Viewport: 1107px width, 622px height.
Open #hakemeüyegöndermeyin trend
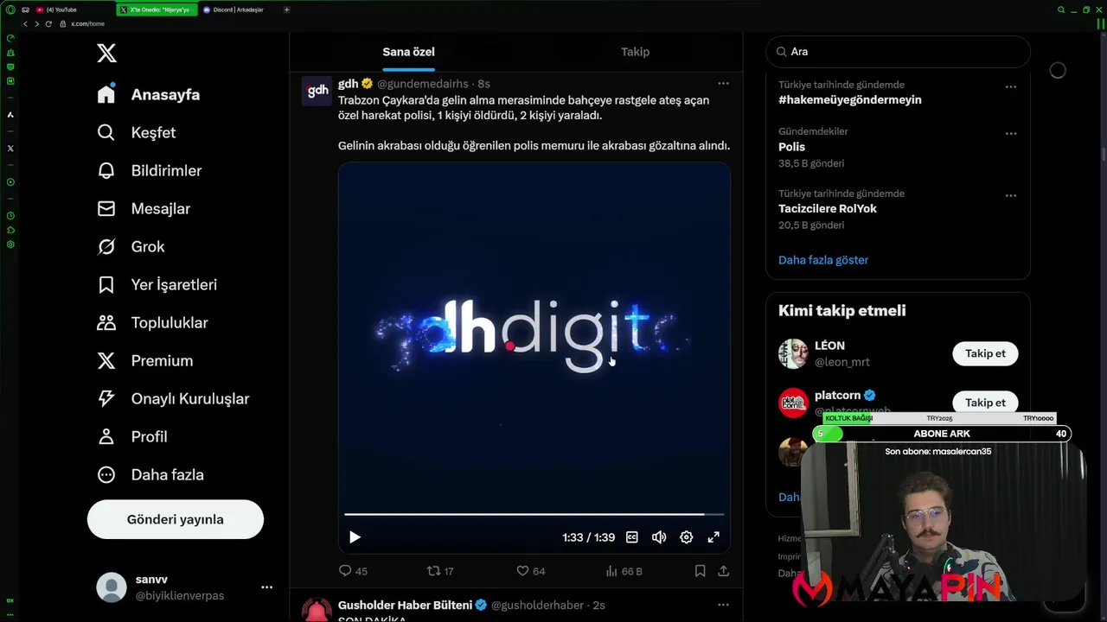[x=849, y=100]
